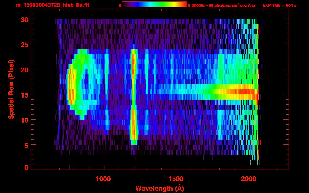Click the Spatial Row (Pixel) axis label
Screen dimensions: 309x193
click(x=11, y=89)
